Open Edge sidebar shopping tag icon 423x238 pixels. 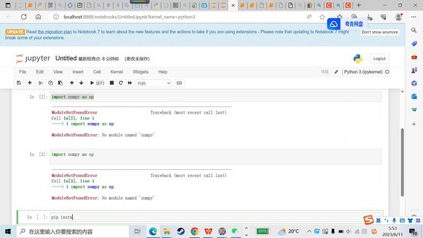(x=414, y=44)
